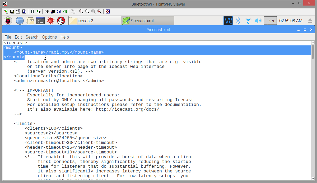Click the TightVNC Viewer title bar icon
This screenshot has width=317, height=183.
click(x=4, y=4)
